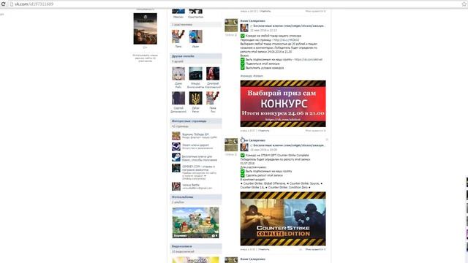Click the bookmark star in address bar
The width and height of the screenshot is (468, 263).
point(464,4)
